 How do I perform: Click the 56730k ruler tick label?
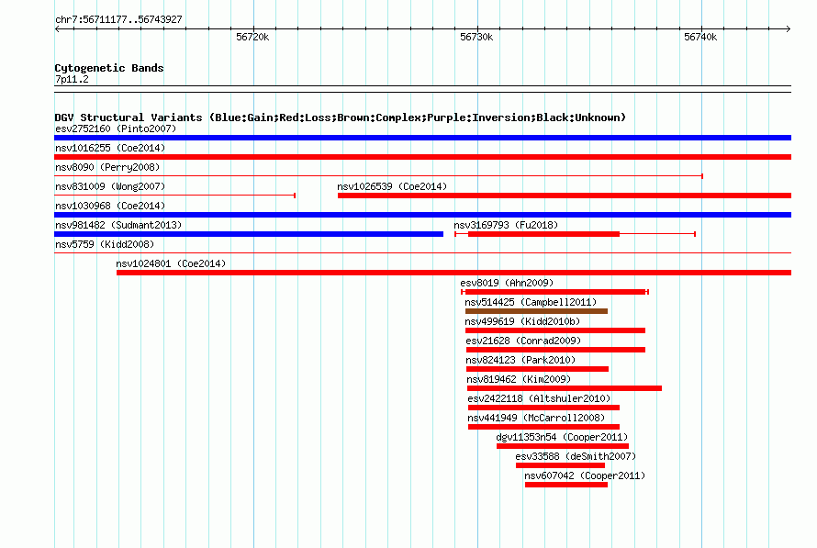tap(476, 37)
